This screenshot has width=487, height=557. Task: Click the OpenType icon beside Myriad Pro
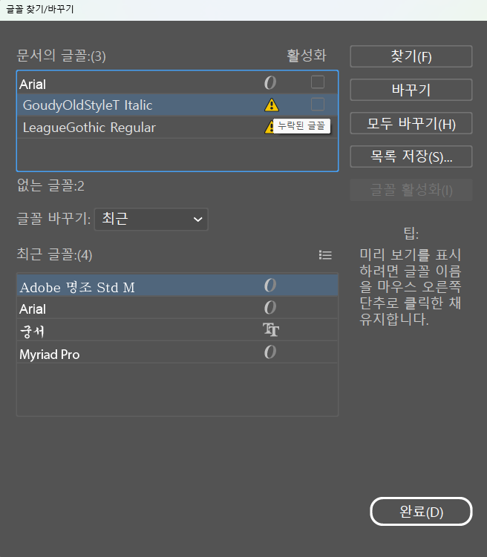[x=270, y=352]
